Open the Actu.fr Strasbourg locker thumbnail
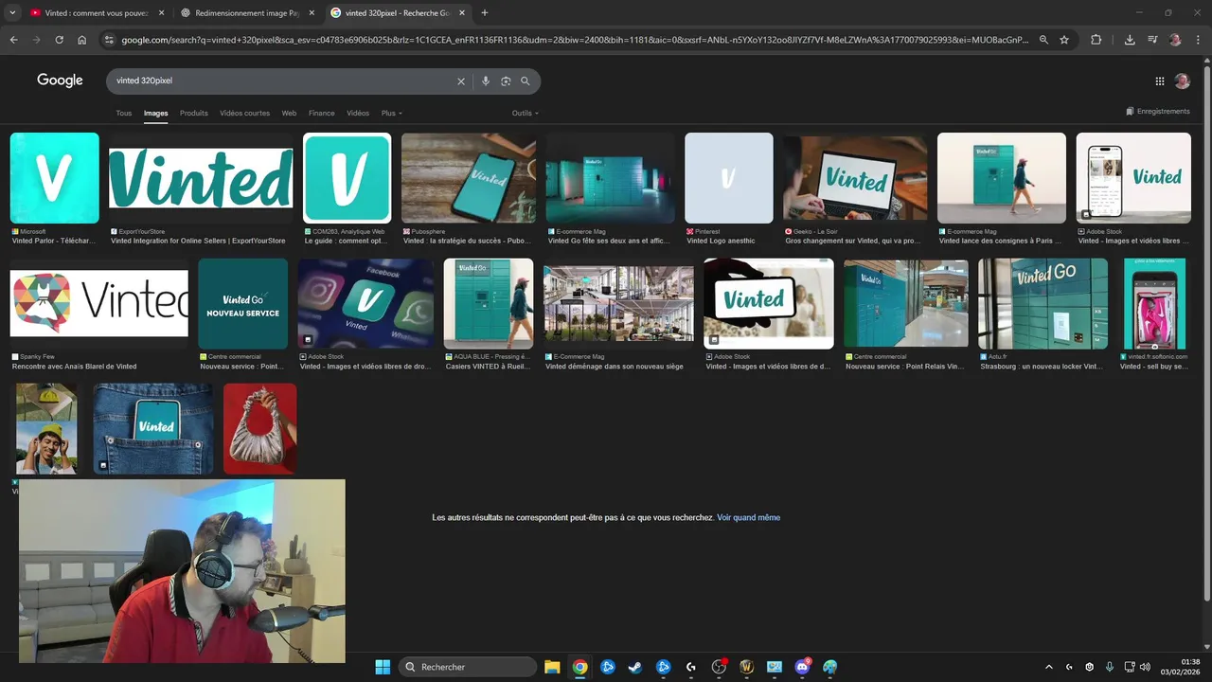 [1043, 304]
